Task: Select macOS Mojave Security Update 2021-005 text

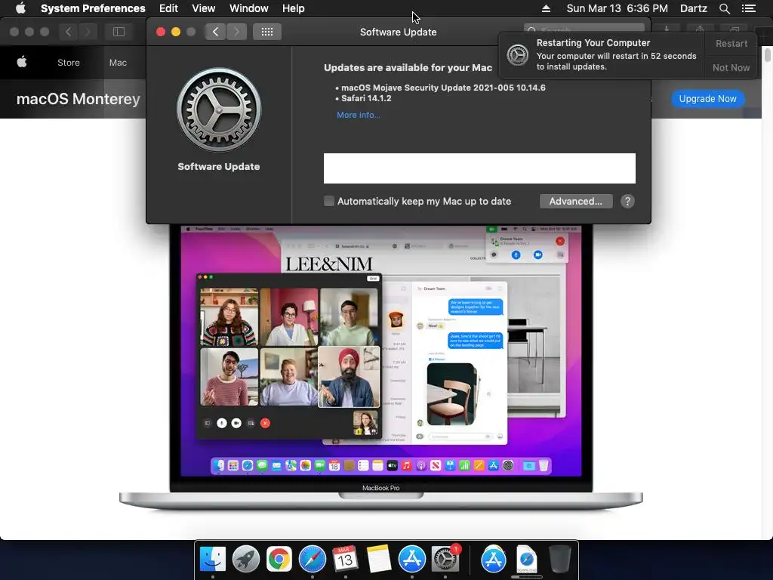Action: [x=443, y=88]
